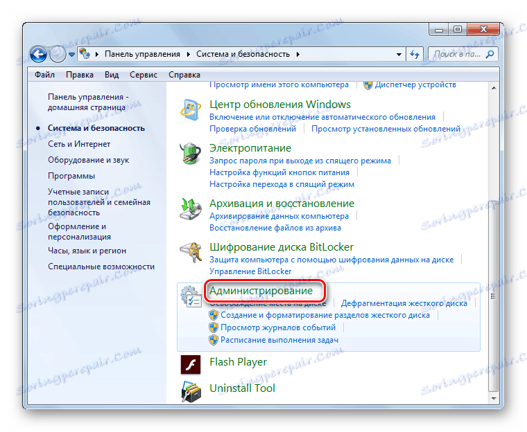The height and width of the screenshot is (432, 527).
Task: Click the Администрирование gear checklist icon
Action: [x=191, y=296]
